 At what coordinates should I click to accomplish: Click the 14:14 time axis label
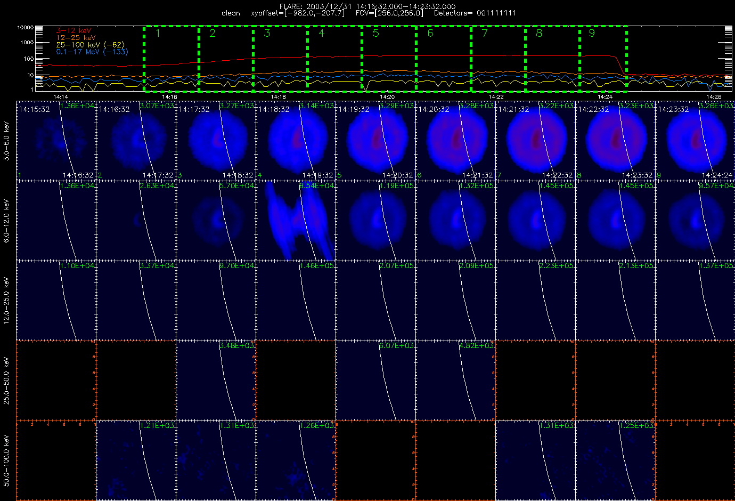pyautogui.click(x=61, y=96)
